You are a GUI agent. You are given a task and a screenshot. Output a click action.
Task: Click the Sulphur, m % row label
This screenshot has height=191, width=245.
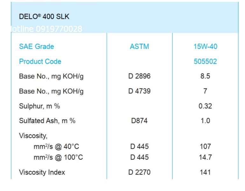pyautogui.click(x=39, y=106)
